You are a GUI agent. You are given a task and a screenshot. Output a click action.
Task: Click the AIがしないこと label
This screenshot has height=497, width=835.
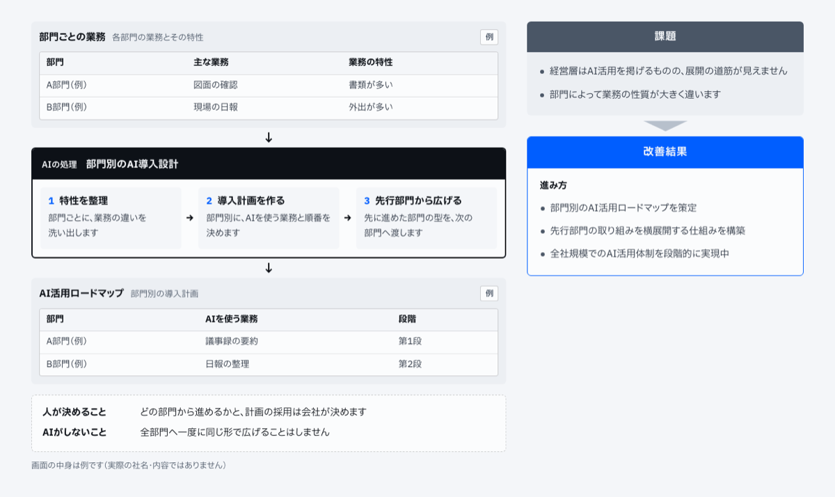coord(74,432)
